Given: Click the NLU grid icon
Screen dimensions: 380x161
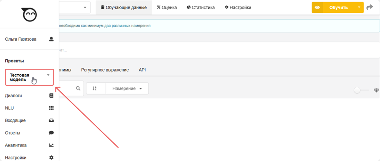Looking at the screenshot, I should 51,108.
